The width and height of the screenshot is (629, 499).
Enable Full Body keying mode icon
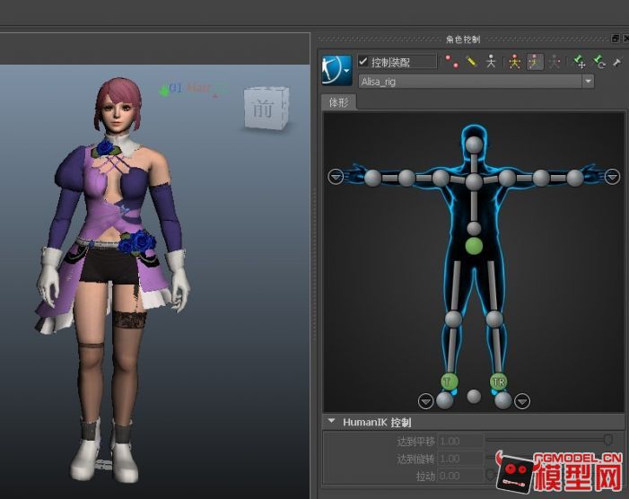click(x=514, y=62)
